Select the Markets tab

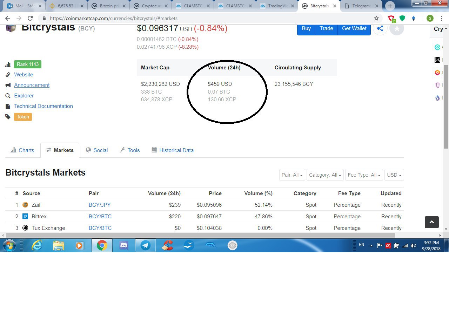[x=60, y=150]
